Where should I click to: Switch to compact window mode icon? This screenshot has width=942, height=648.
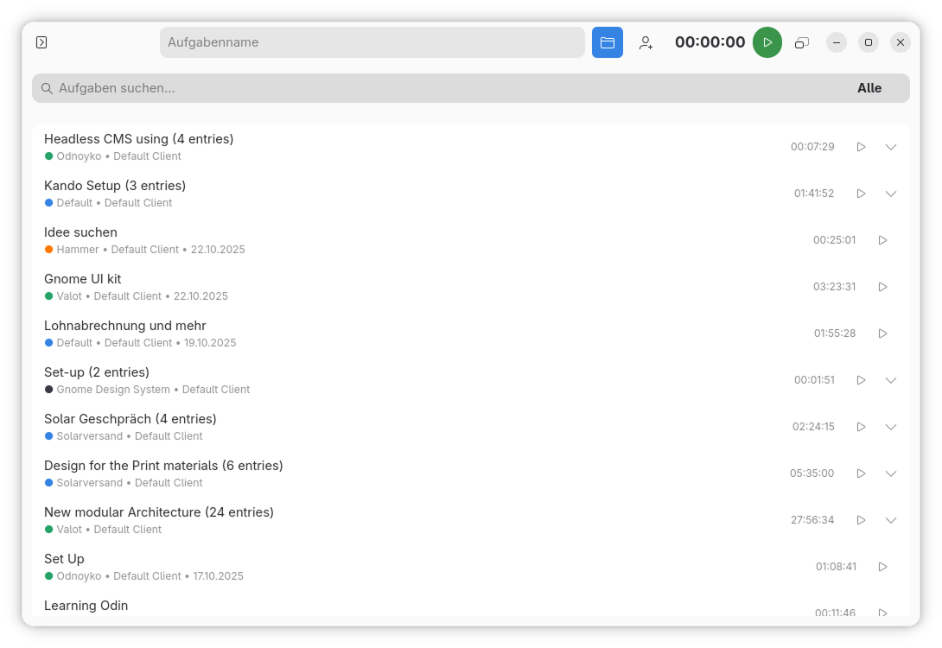coord(802,42)
